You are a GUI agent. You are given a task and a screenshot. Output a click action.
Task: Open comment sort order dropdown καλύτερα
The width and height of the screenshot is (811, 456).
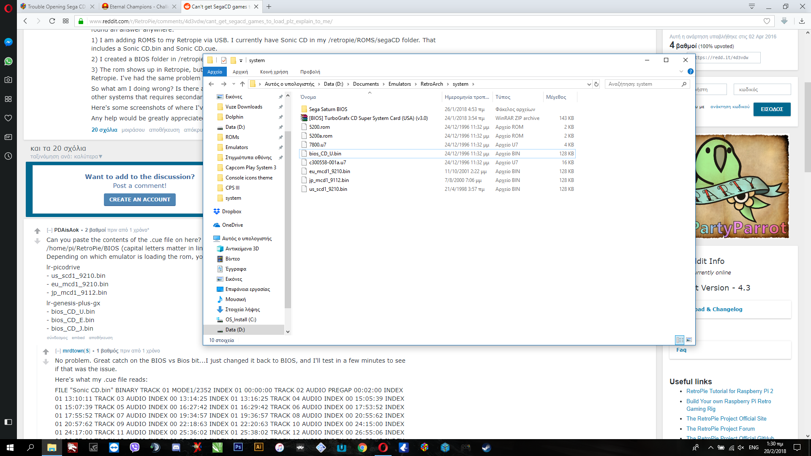(x=88, y=157)
